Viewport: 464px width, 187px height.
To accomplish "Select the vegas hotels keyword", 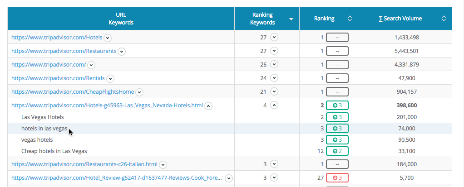I will coord(37,139).
